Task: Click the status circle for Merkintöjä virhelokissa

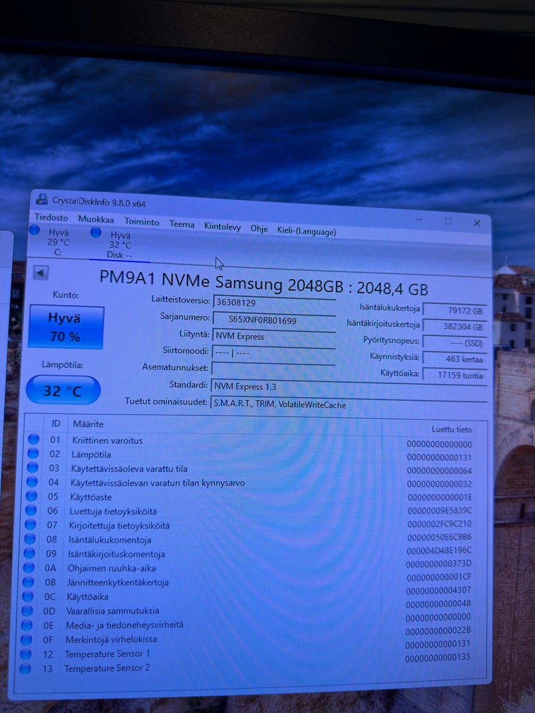Action: pyautogui.click(x=26, y=639)
